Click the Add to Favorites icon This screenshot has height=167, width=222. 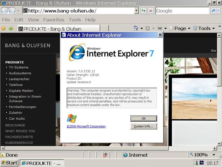pos(11,29)
